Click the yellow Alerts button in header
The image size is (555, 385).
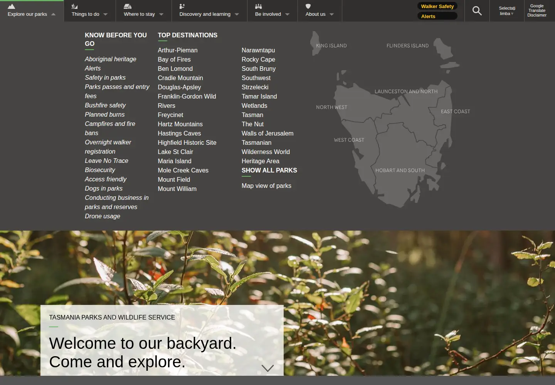[x=437, y=16]
